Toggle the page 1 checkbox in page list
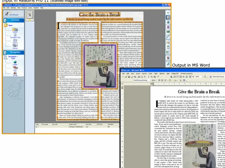The width and height of the screenshot is (225, 168). point(37,127)
